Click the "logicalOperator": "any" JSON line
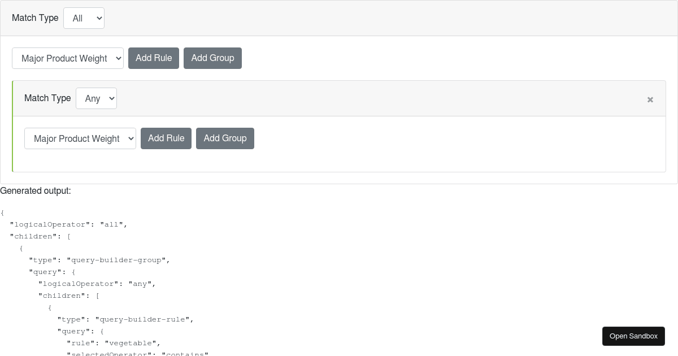Screen dimensions: 678x356 click(x=97, y=284)
